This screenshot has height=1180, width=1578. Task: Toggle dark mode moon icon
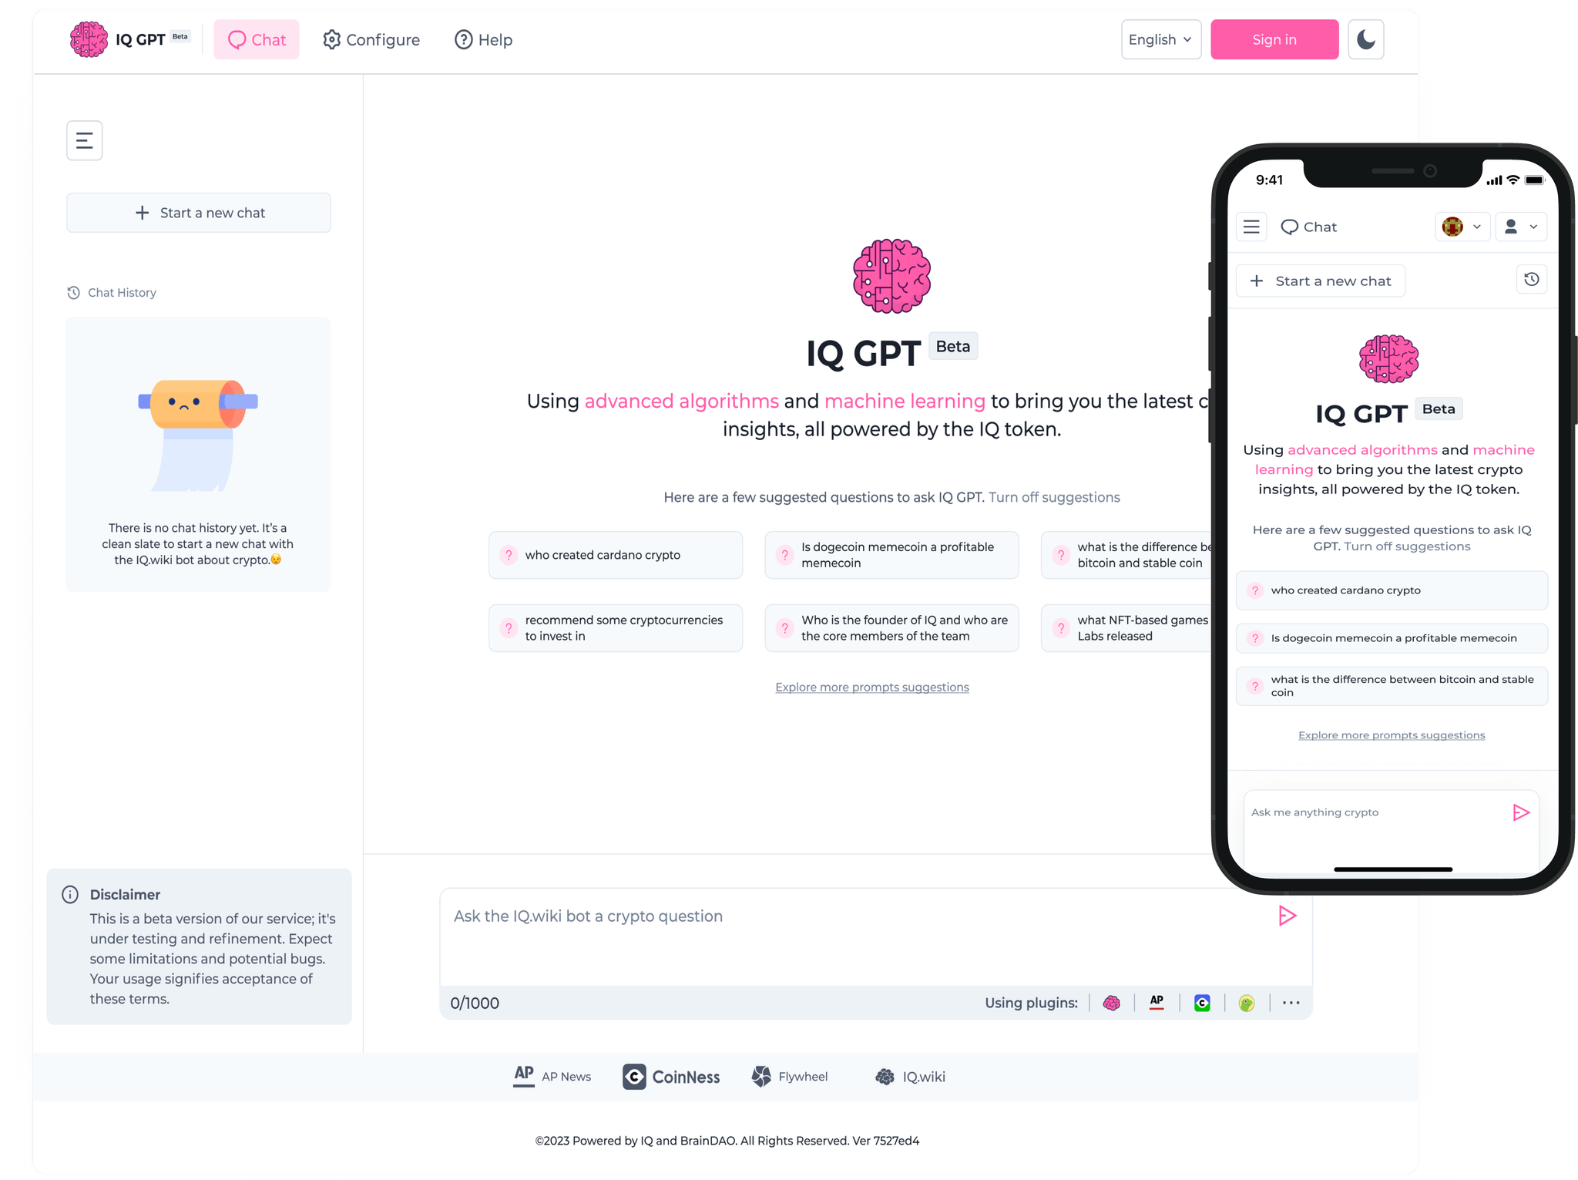click(x=1365, y=39)
